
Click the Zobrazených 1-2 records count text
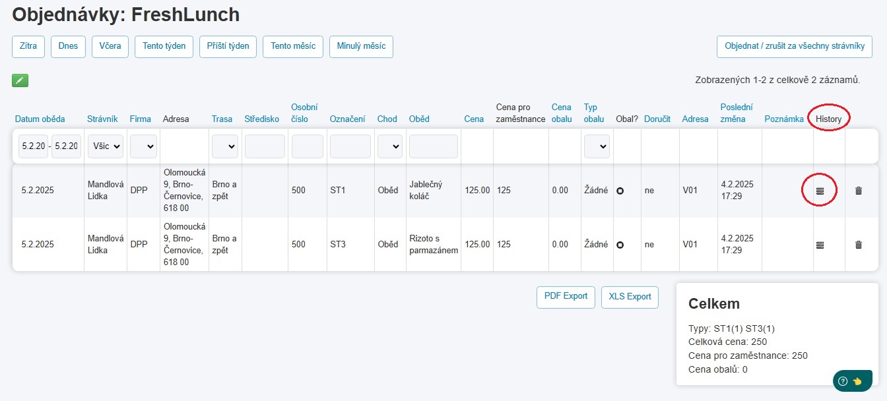point(777,80)
